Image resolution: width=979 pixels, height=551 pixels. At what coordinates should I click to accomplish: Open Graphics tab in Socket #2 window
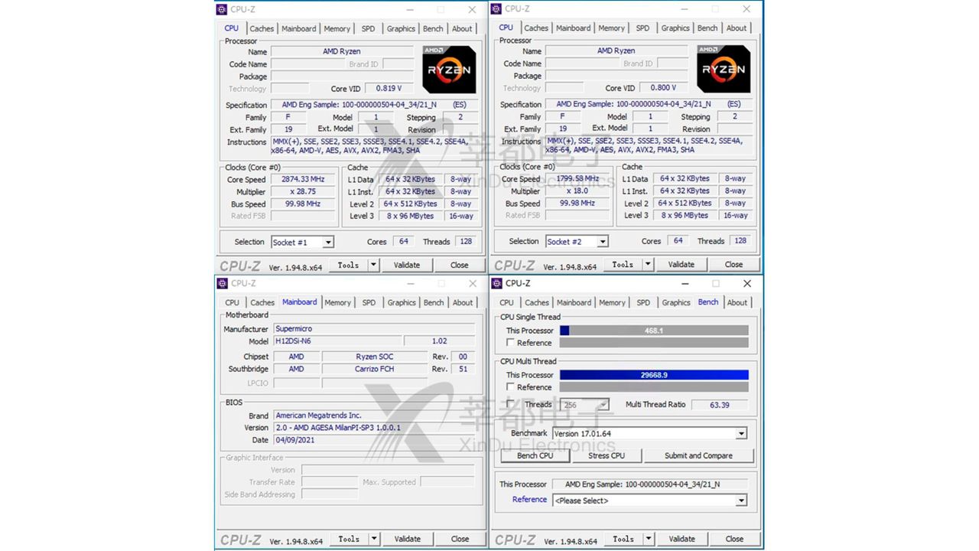point(675,28)
